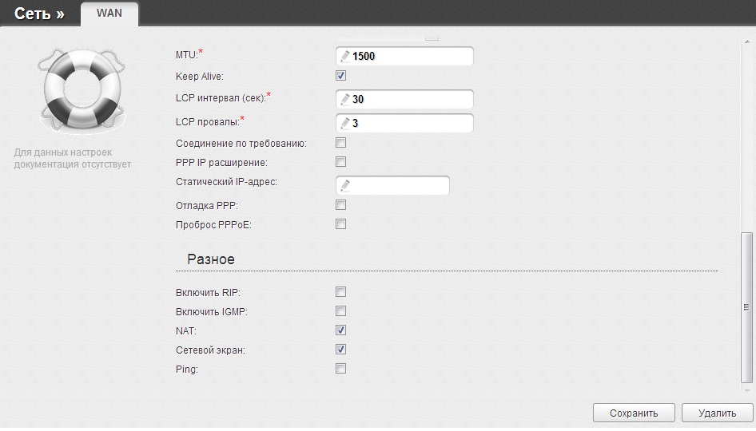Click the pencil icon in MTU field
The image size is (756, 431).
[x=344, y=57]
